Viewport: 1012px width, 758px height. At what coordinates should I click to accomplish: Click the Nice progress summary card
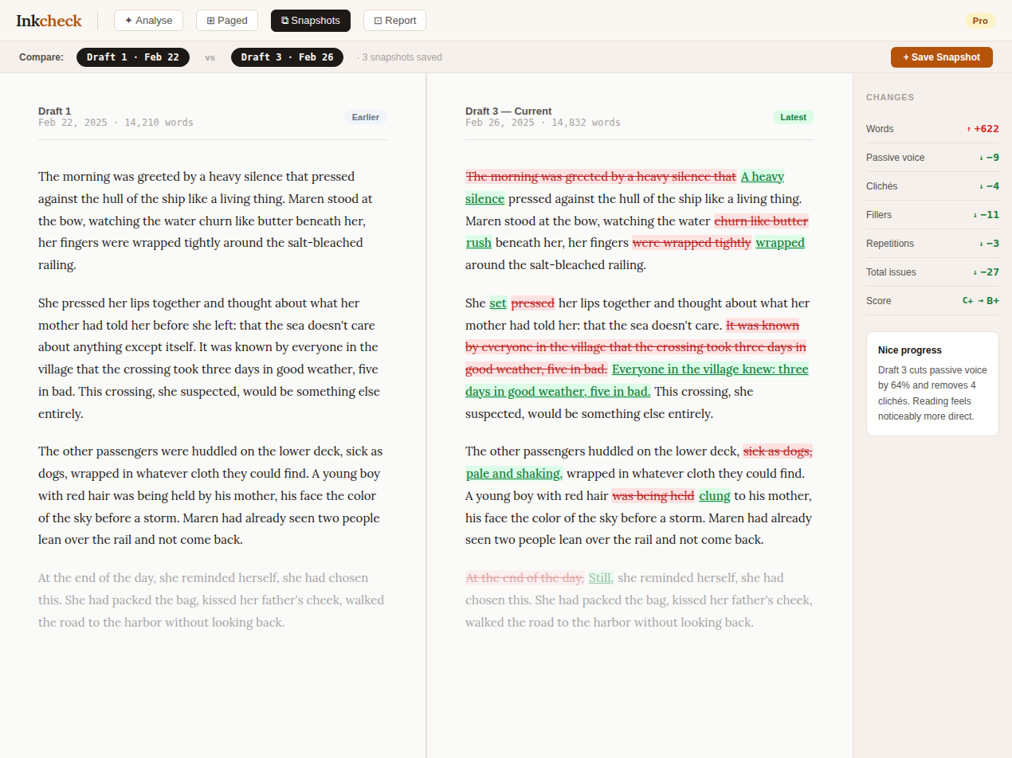click(x=932, y=385)
